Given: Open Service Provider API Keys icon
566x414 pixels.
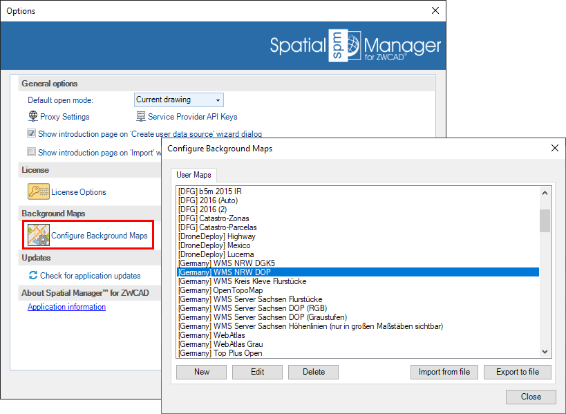Looking at the screenshot, I should click(x=141, y=117).
